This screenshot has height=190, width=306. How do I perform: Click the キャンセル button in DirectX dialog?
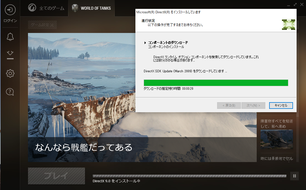(281, 106)
